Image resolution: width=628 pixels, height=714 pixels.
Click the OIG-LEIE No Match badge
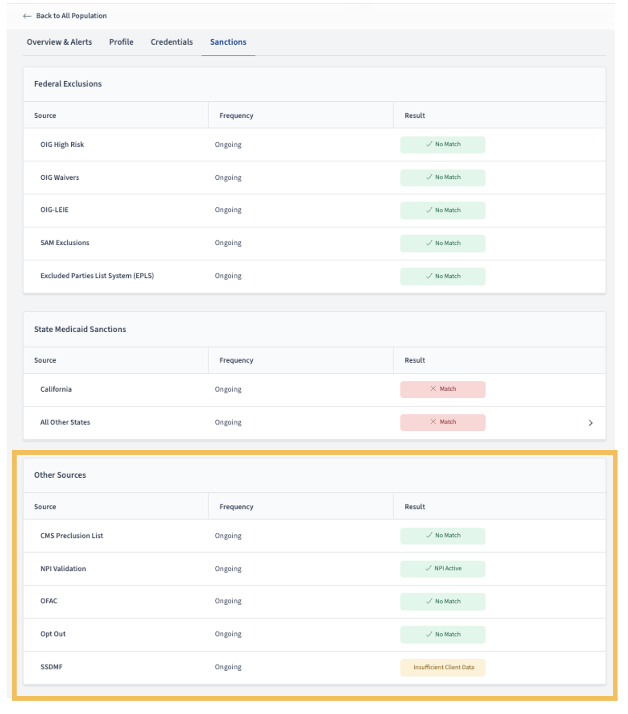tap(443, 210)
